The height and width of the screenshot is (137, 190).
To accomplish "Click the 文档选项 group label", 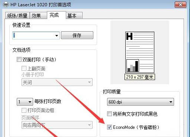I will coord(22,50).
